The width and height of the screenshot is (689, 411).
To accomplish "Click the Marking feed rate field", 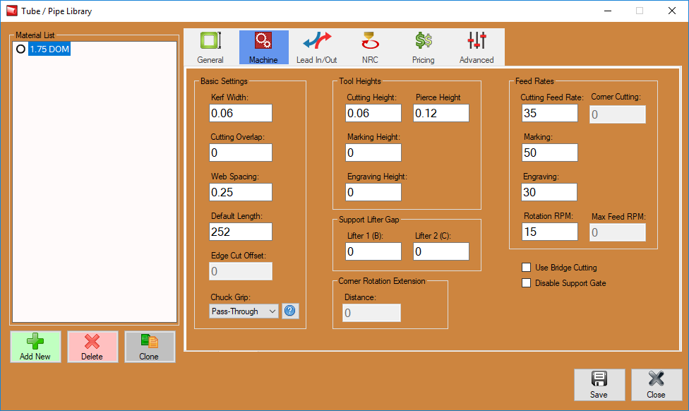I will (x=550, y=153).
